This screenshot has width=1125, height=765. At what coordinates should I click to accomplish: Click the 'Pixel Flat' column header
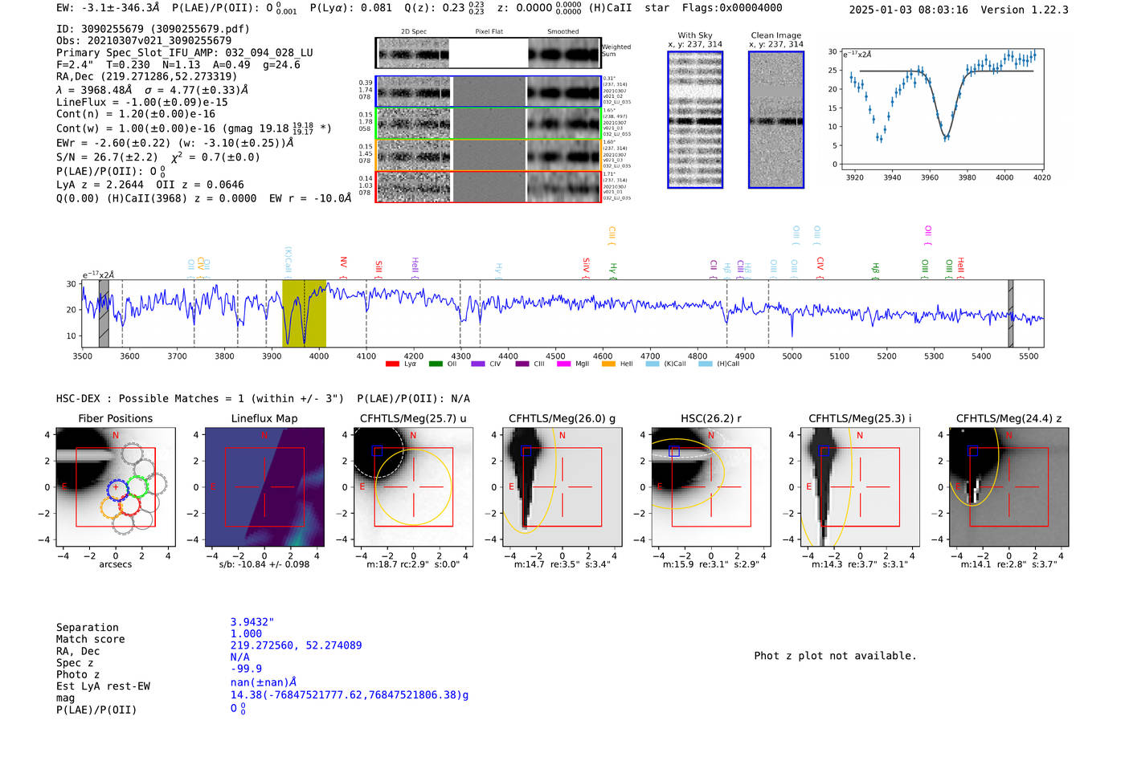[x=489, y=31]
